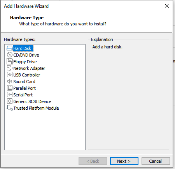Cancel the Add Hardware Wizard
Viewport: 175px width, 169px height.
(x=156, y=161)
